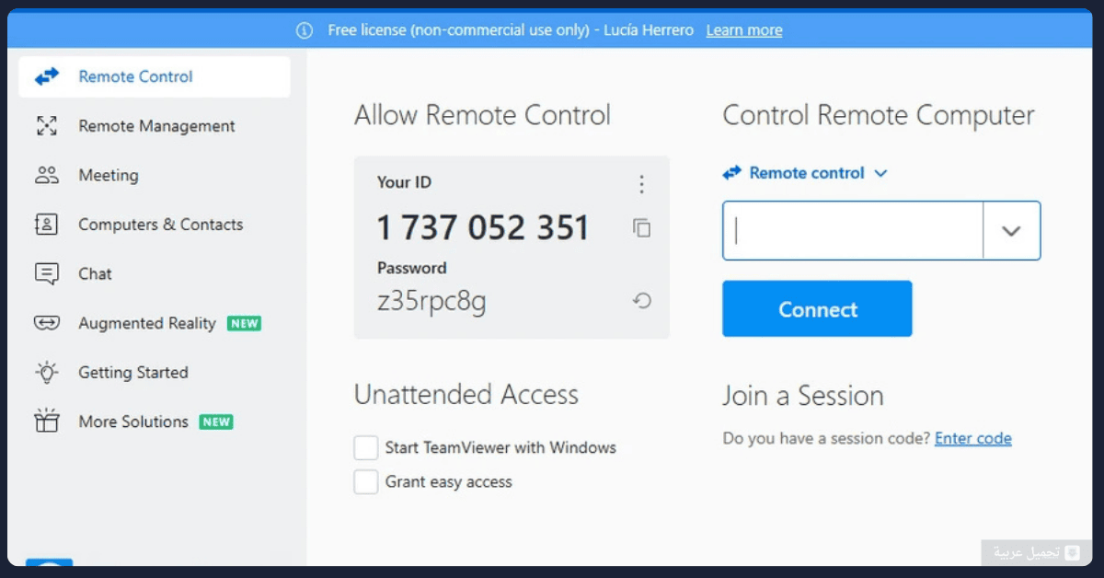Follow the Learn more link
The width and height of the screenshot is (1104, 578).
pos(744,30)
